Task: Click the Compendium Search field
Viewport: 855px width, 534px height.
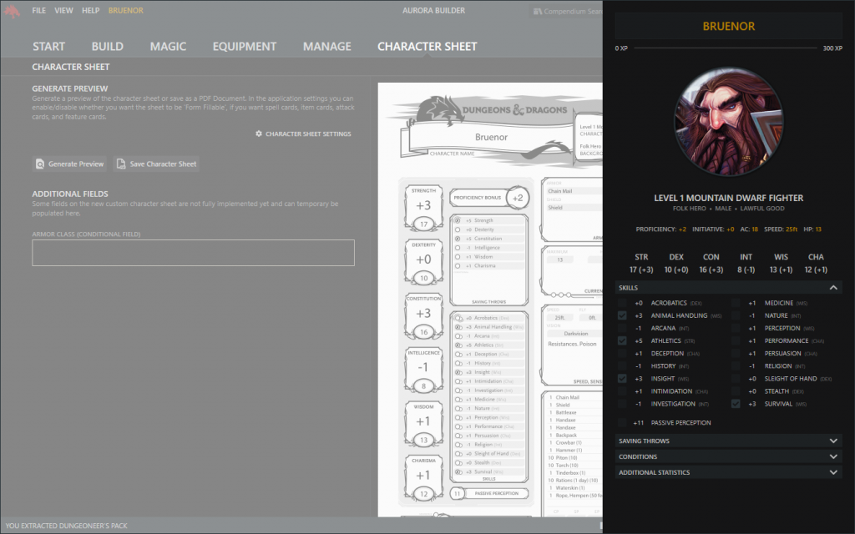Action: pyautogui.click(x=565, y=11)
